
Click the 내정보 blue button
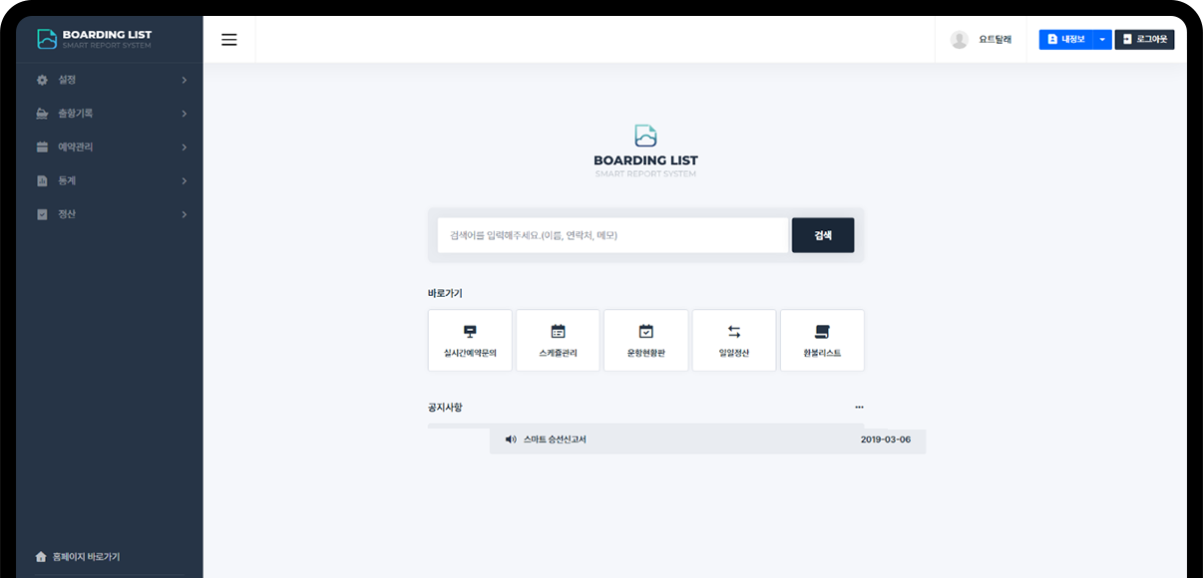[1065, 40]
